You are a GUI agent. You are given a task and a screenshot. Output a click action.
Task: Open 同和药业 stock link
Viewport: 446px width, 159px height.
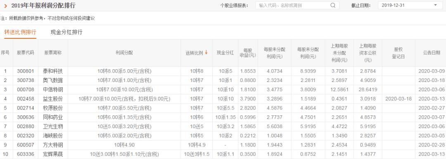[53, 117]
